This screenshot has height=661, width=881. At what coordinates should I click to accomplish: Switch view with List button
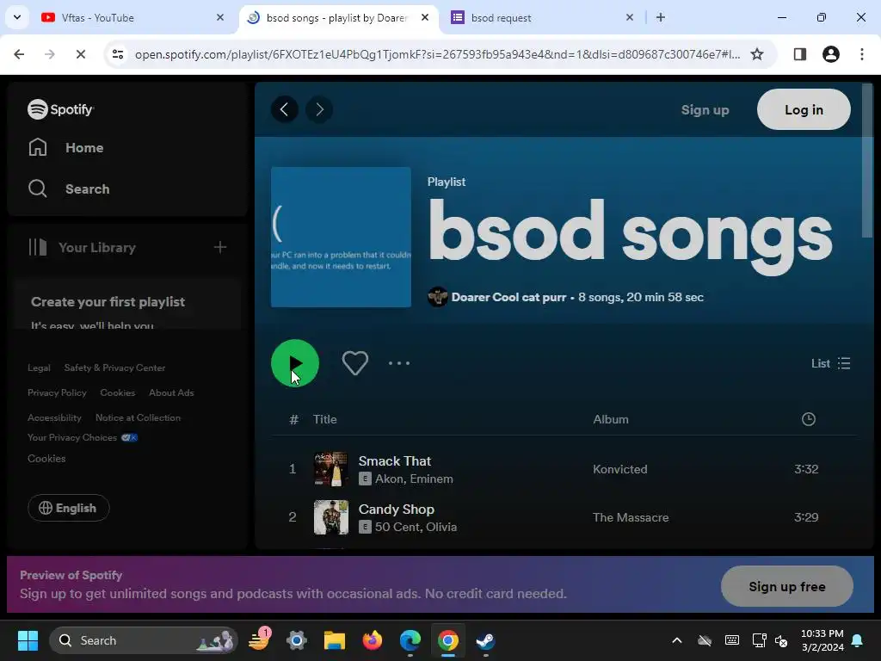[x=830, y=363]
